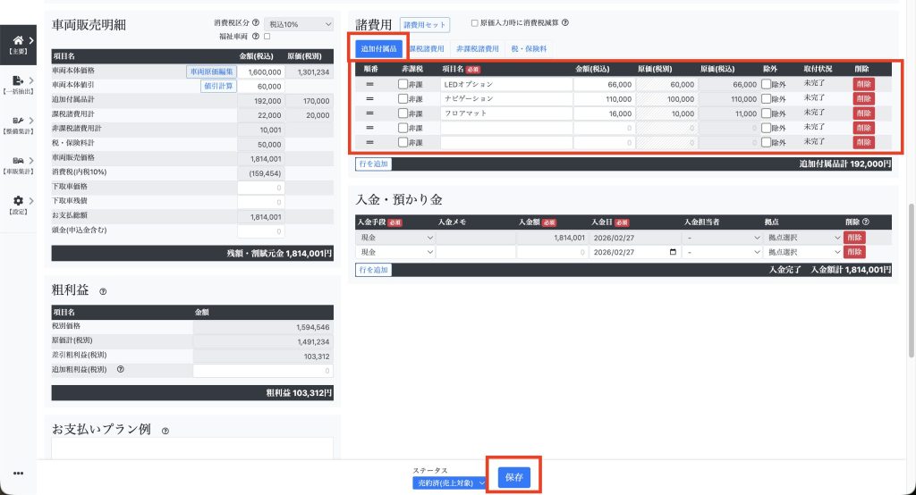Click the 【一括抽出】 export icon in sidebar

point(18,81)
